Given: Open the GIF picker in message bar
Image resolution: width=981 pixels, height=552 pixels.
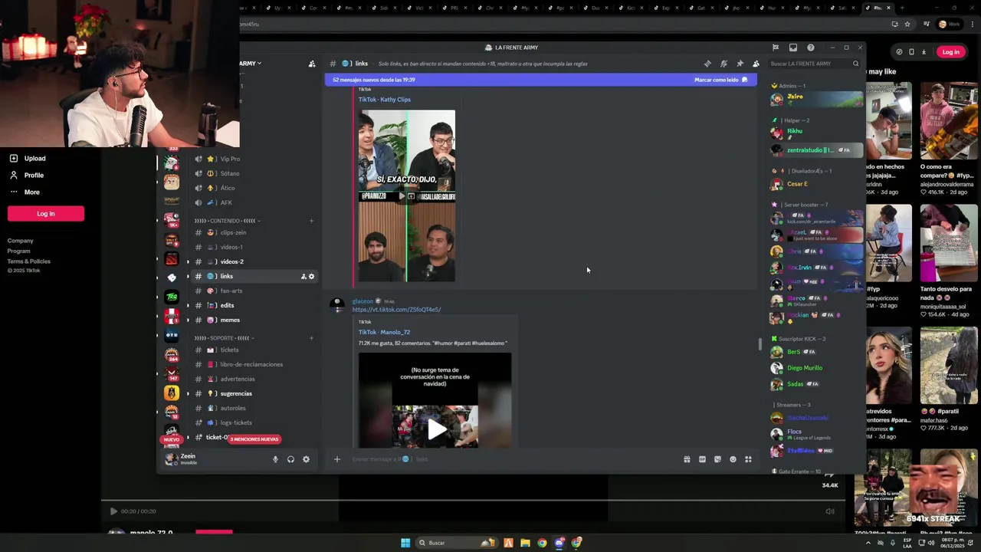Looking at the screenshot, I should click(702, 459).
